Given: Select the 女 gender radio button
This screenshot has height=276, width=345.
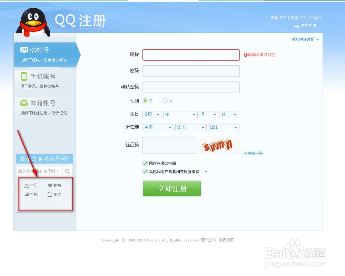Looking at the screenshot, I should pos(165,101).
